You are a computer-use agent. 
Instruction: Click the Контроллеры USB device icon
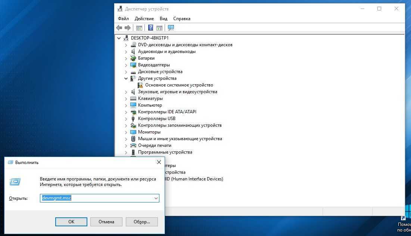click(x=133, y=119)
